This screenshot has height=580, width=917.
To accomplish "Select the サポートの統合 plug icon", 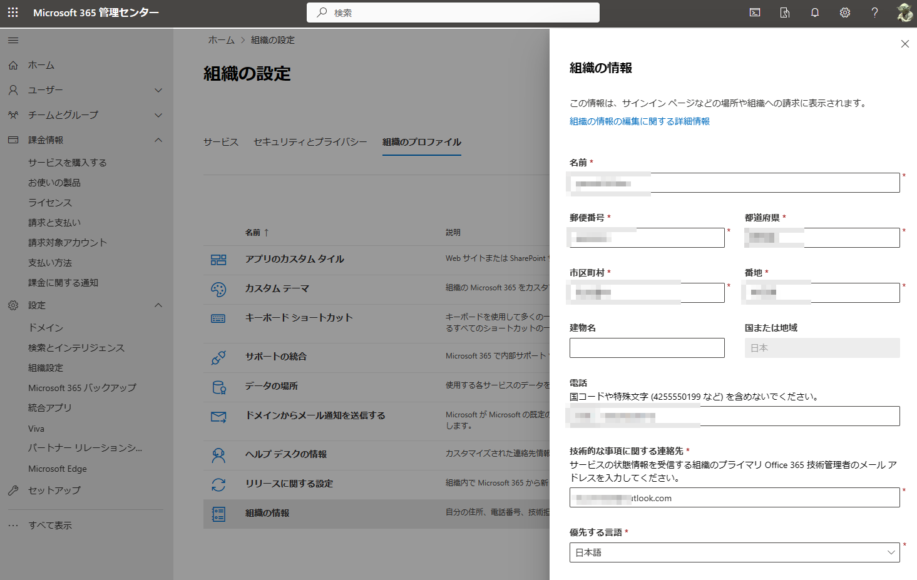I will tap(220, 357).
